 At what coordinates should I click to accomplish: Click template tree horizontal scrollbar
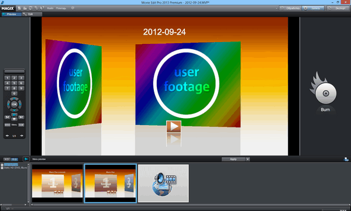click(x=13, y=205)
